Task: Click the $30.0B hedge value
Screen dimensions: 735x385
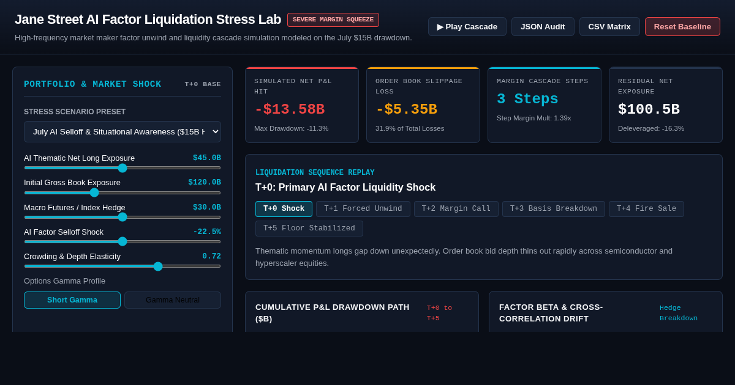Action: [207, 207]
